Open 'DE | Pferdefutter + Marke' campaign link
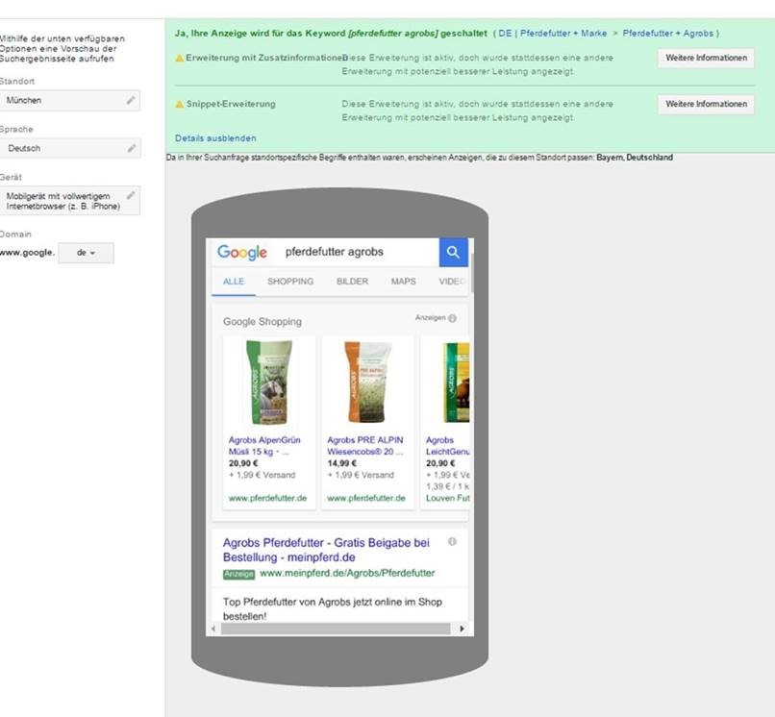 [553, 33]
